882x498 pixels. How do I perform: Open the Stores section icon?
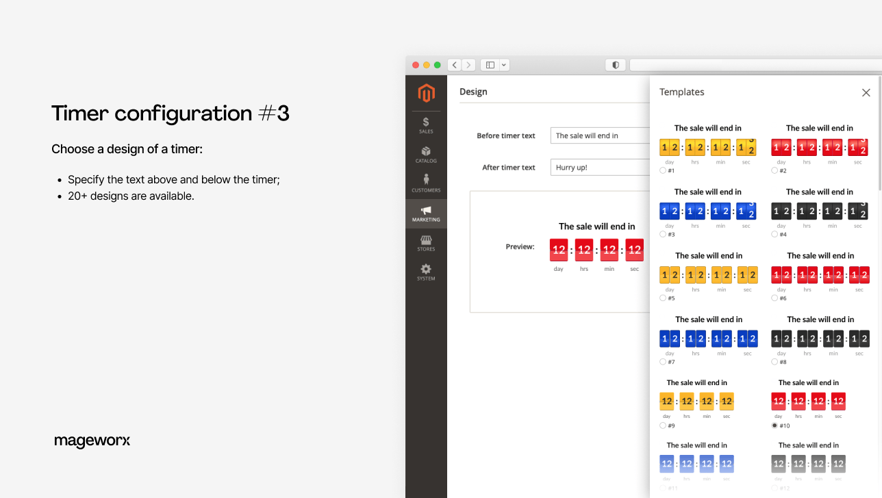pos(426,241)
